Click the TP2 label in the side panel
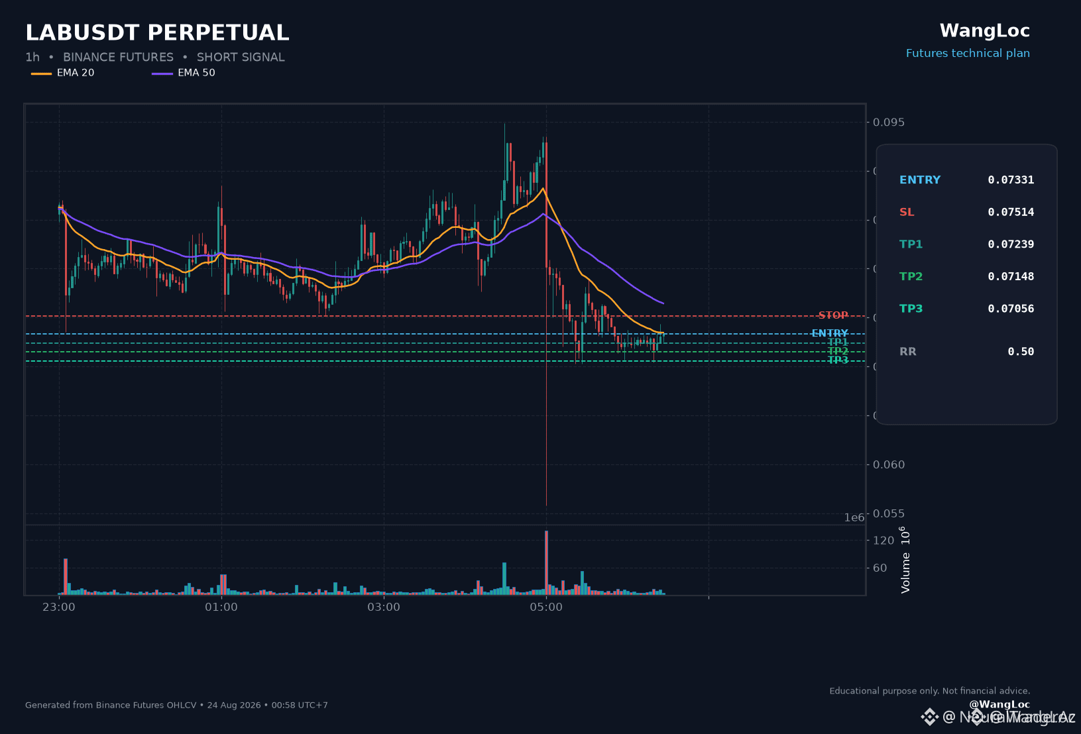 coord(911,276)
